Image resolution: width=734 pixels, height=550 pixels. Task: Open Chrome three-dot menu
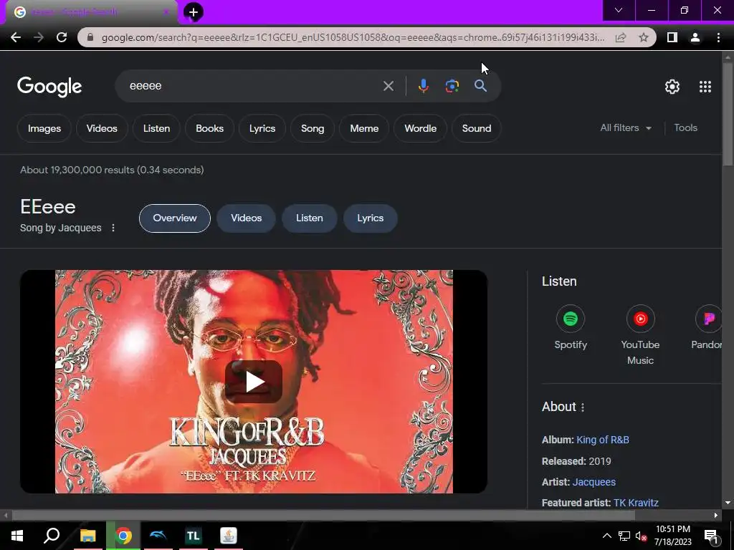[x=718, y=37]
